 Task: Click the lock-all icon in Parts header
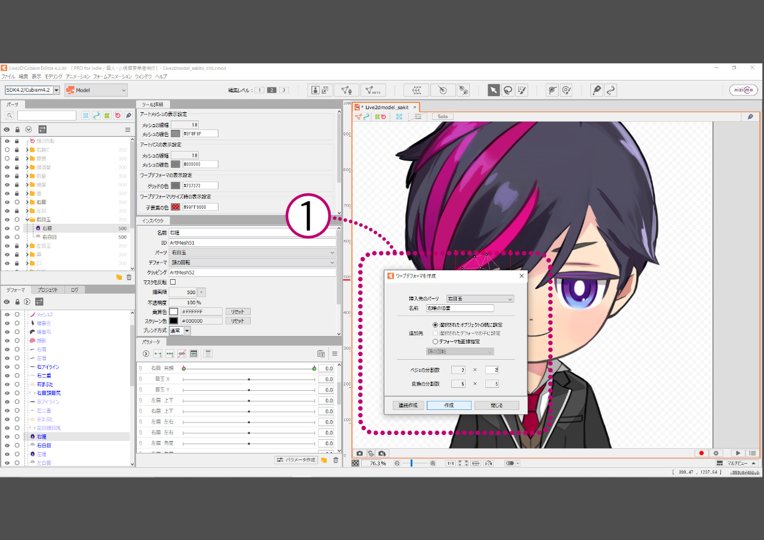(x=17, y=129)
